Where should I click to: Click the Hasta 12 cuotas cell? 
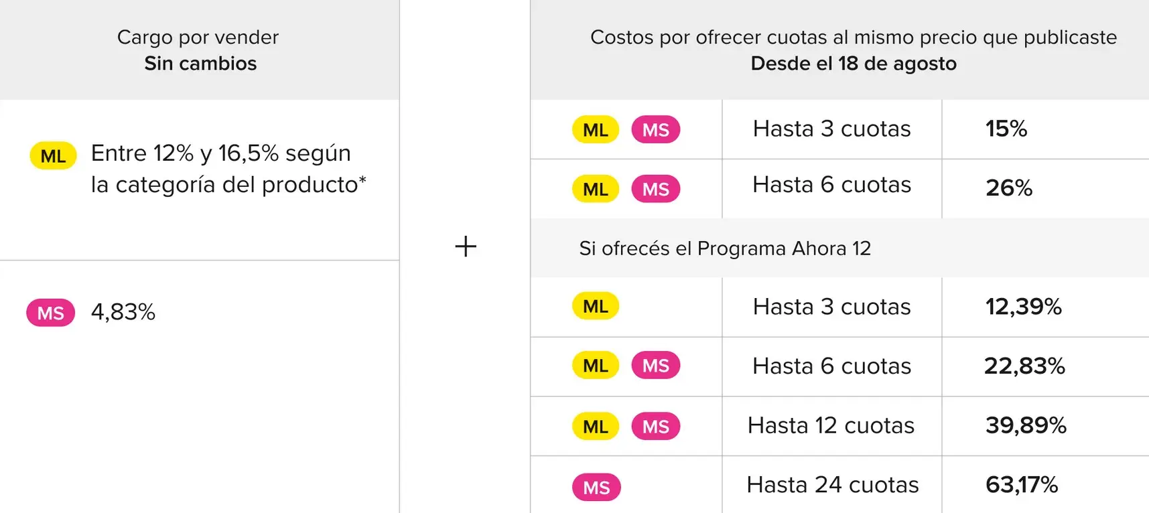pos(832,426)
